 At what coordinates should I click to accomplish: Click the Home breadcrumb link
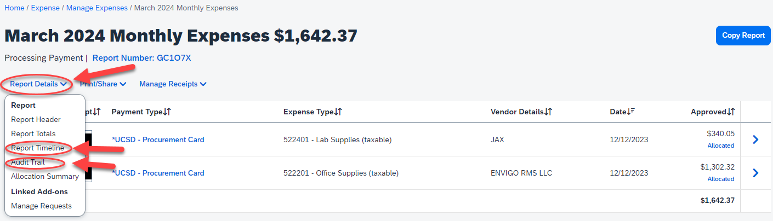click(14, 8)
